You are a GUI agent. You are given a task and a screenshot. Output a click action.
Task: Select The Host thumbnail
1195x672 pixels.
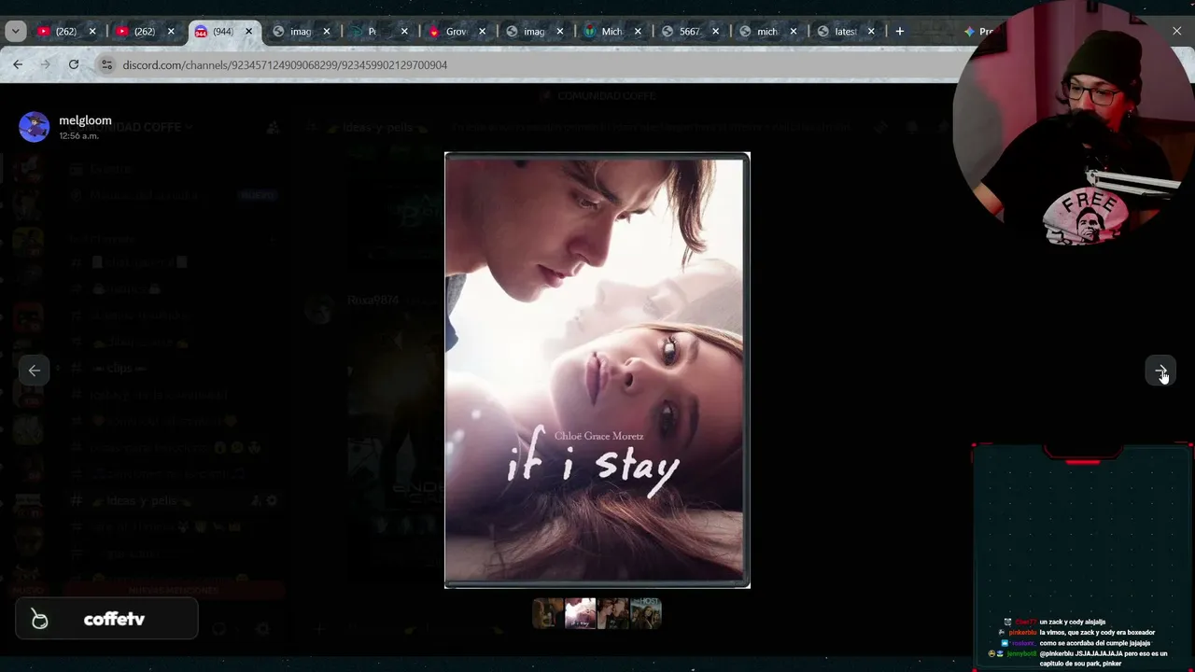click(x=645, y=613)
